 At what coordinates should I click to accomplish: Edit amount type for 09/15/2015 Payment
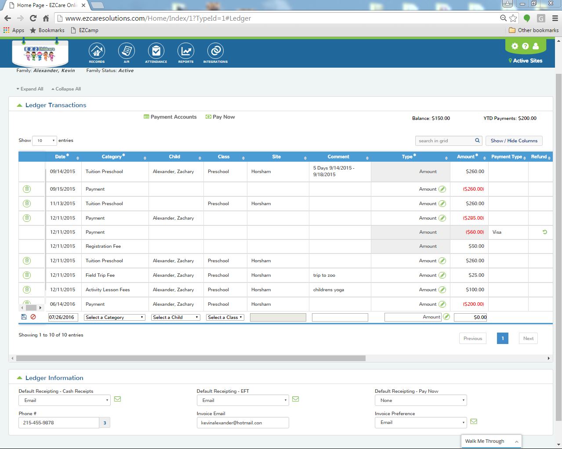442,189
